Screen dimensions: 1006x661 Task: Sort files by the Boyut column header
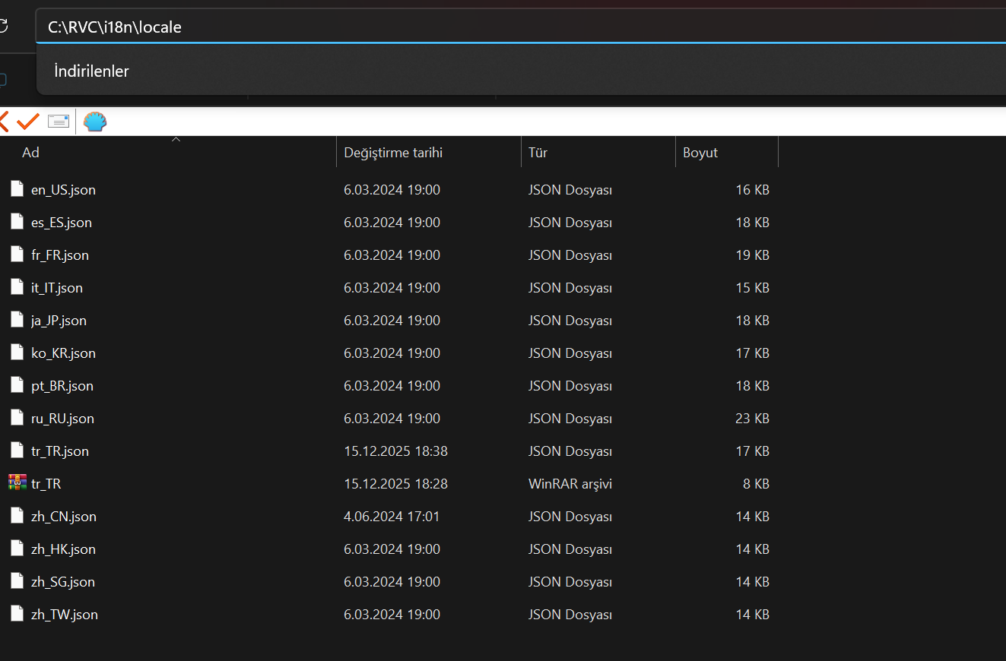700,153
